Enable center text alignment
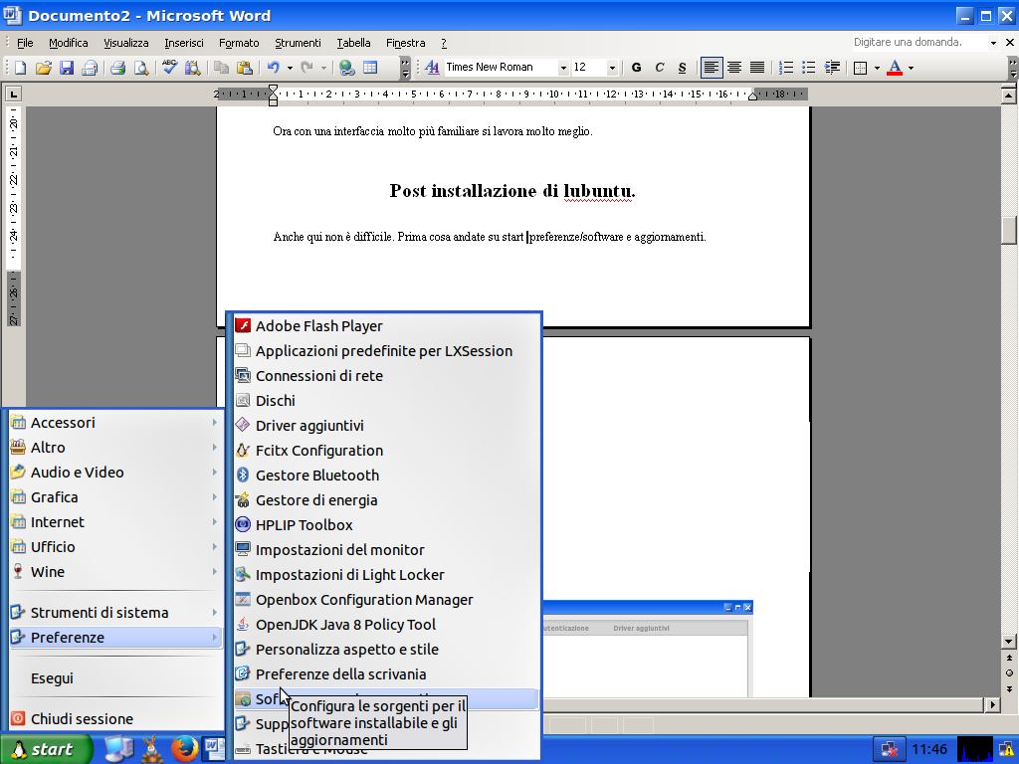 pos(734,68)
